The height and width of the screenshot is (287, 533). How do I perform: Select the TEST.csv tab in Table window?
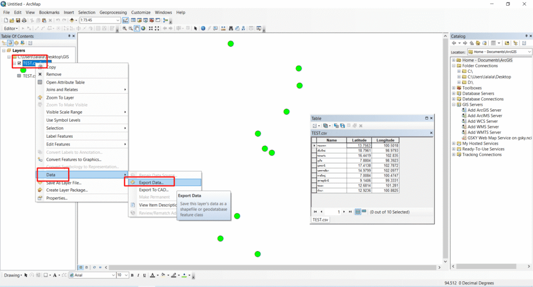point(320,220)
